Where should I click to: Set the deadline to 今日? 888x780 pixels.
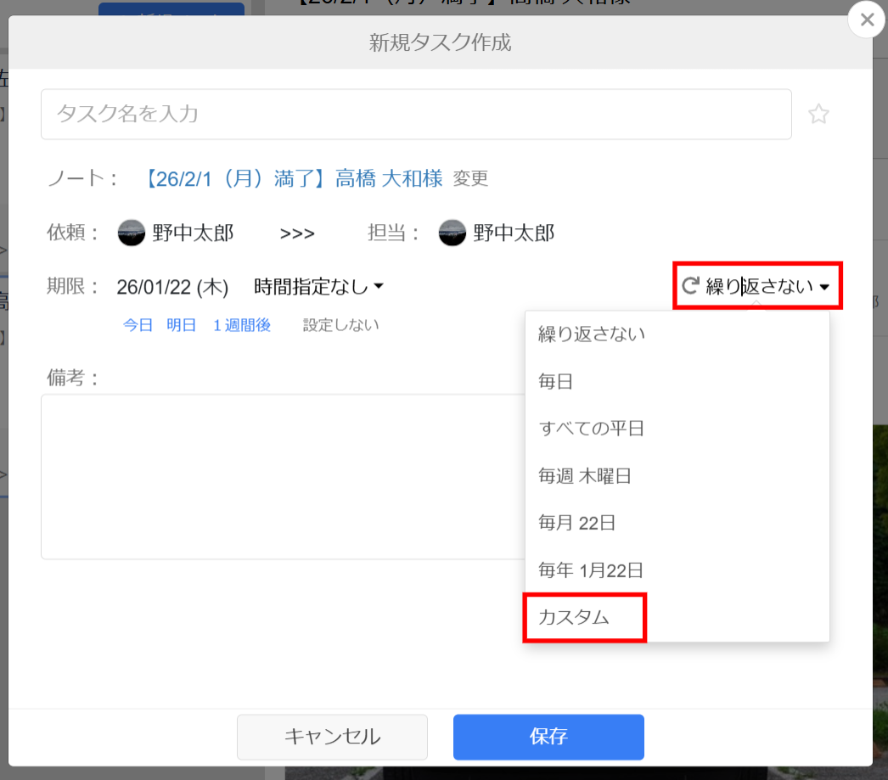pos(138,324)
